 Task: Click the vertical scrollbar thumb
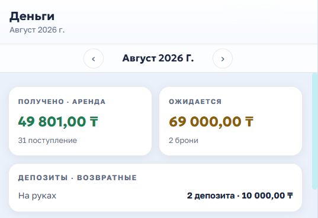click(x=315, y=131)
